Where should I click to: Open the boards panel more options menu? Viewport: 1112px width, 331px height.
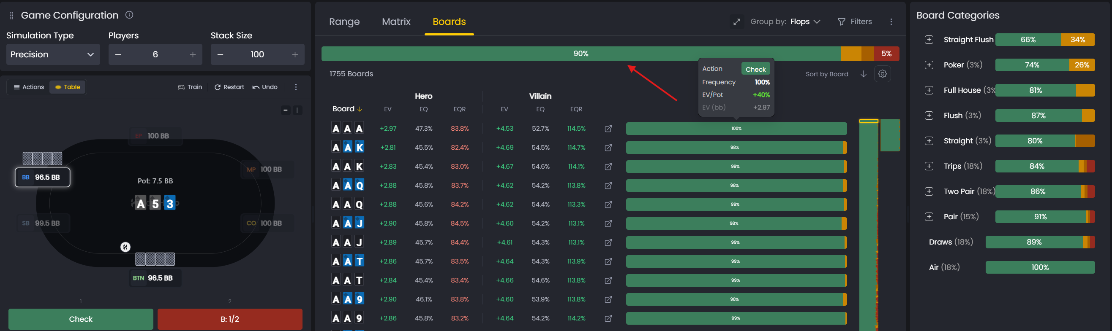(891, 22)
